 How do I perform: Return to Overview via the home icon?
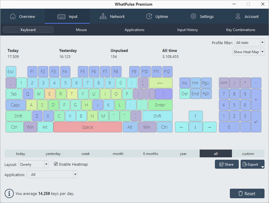coord(13,16)
